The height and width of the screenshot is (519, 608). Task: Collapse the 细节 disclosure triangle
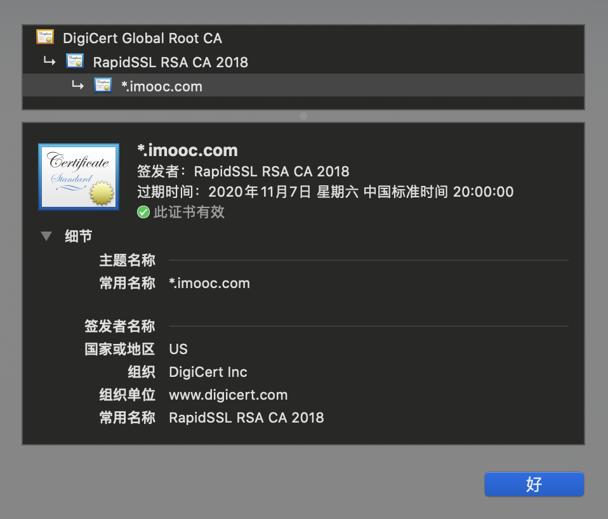point(46,236)
